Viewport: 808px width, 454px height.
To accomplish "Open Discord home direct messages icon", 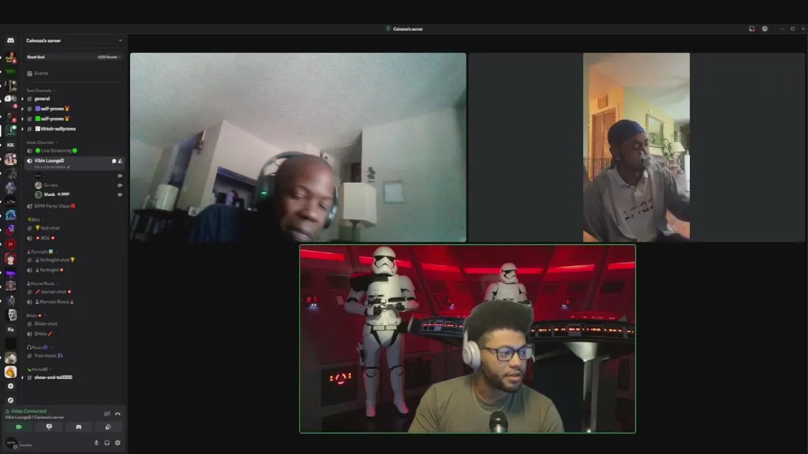I will 10,40.
